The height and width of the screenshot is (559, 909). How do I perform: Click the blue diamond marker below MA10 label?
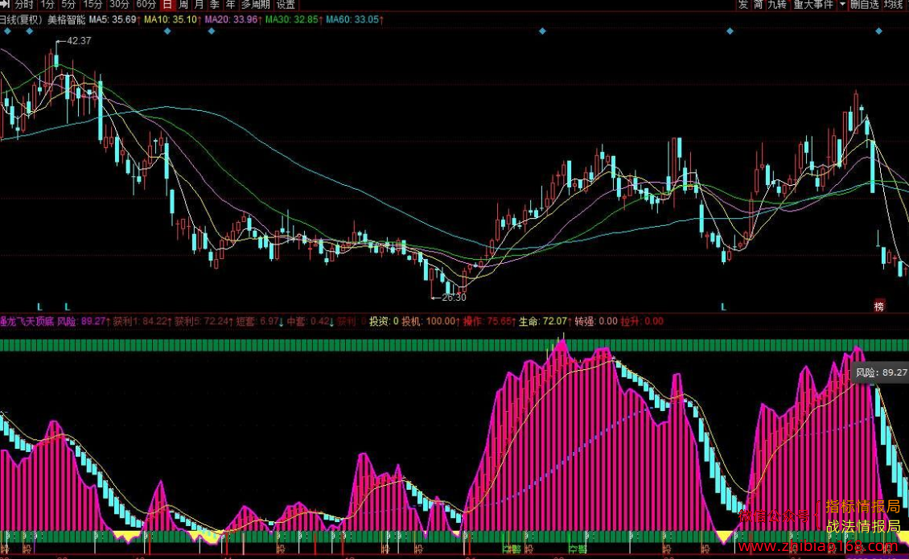[x=167, y=31]
